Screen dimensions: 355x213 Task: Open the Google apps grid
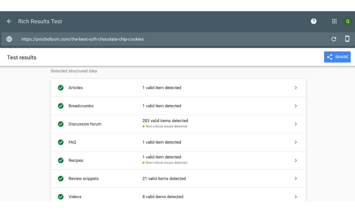[334, 21]
